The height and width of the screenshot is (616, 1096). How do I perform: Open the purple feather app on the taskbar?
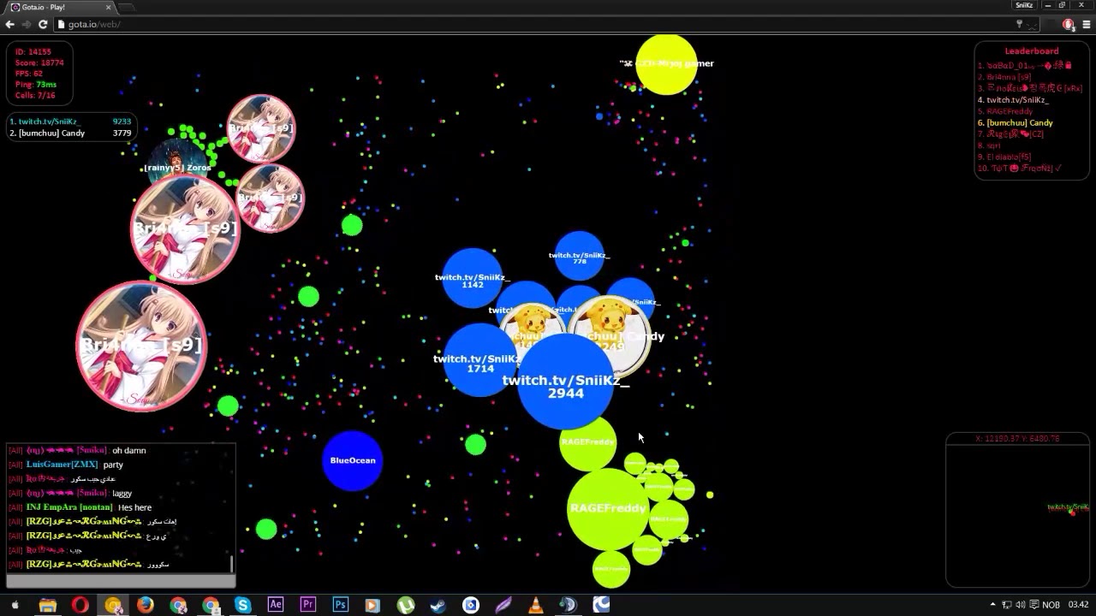(503, 605)
